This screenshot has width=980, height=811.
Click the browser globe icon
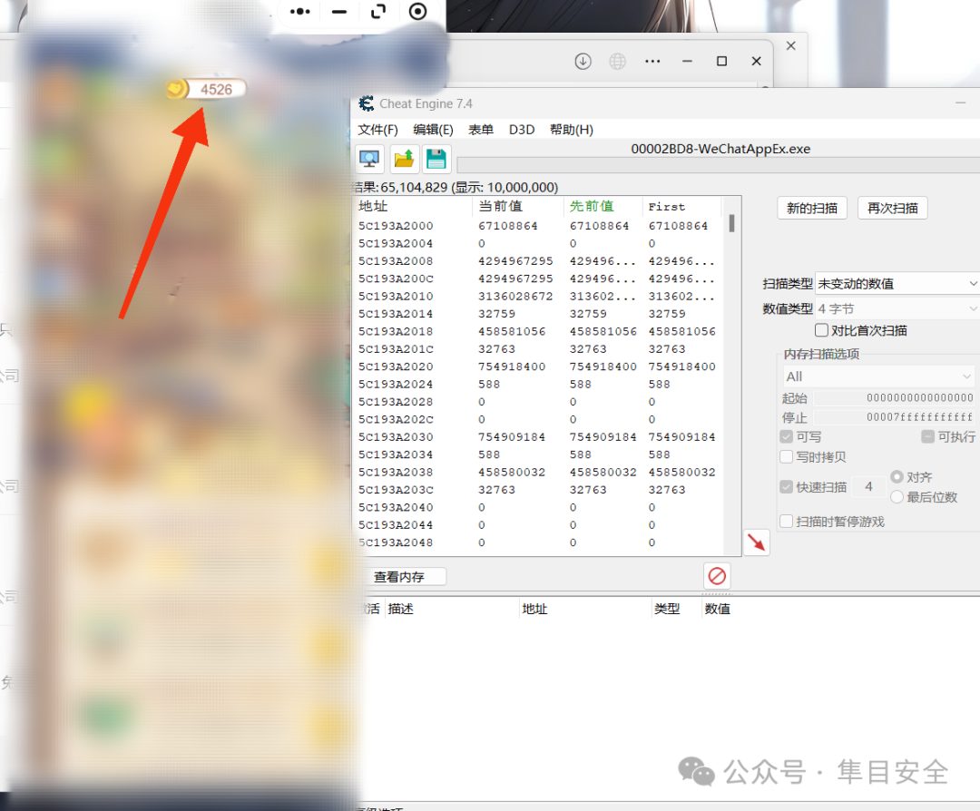pyautogui.click(x=618, y=61)
